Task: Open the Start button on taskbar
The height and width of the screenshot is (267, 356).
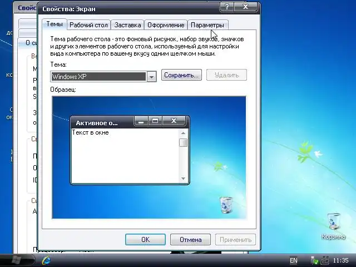Action: (16, 260)
